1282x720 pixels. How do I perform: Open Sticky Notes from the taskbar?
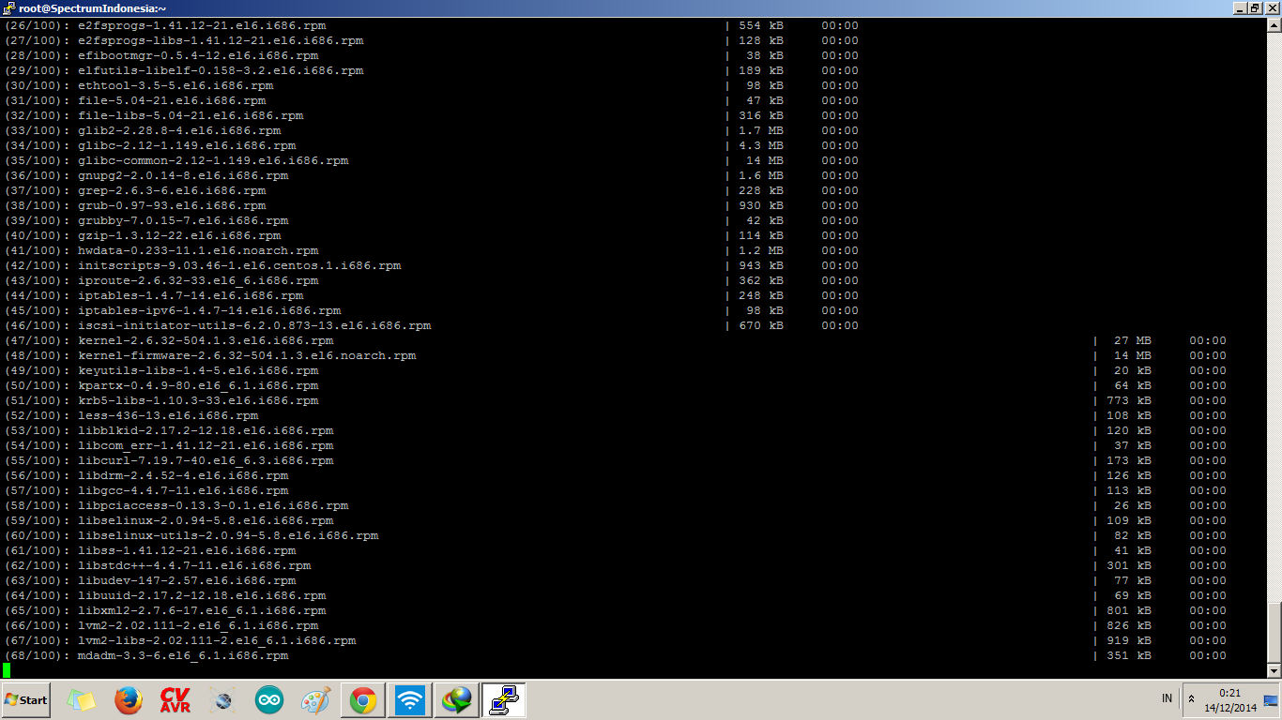click(82, 700)
